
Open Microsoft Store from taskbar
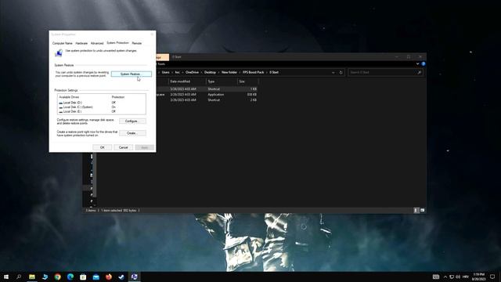(83, 277)
